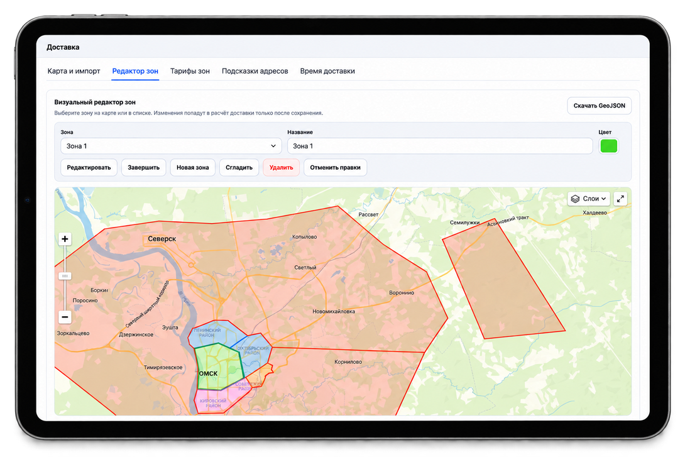This screenshot has height=457, width=685.
Task: Click the Зоркальцево map label
Action: [x=73, y=333]
